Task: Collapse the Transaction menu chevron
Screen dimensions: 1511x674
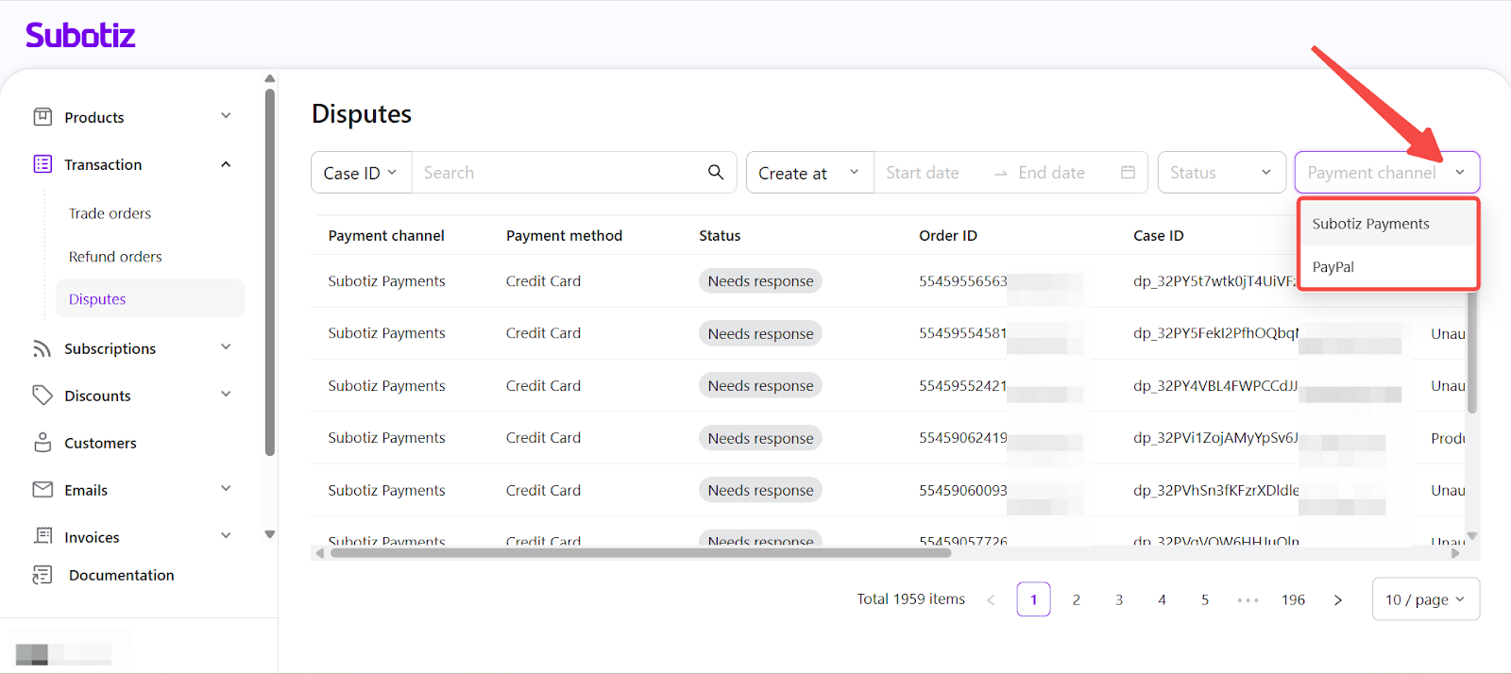Action: [226, 164]
